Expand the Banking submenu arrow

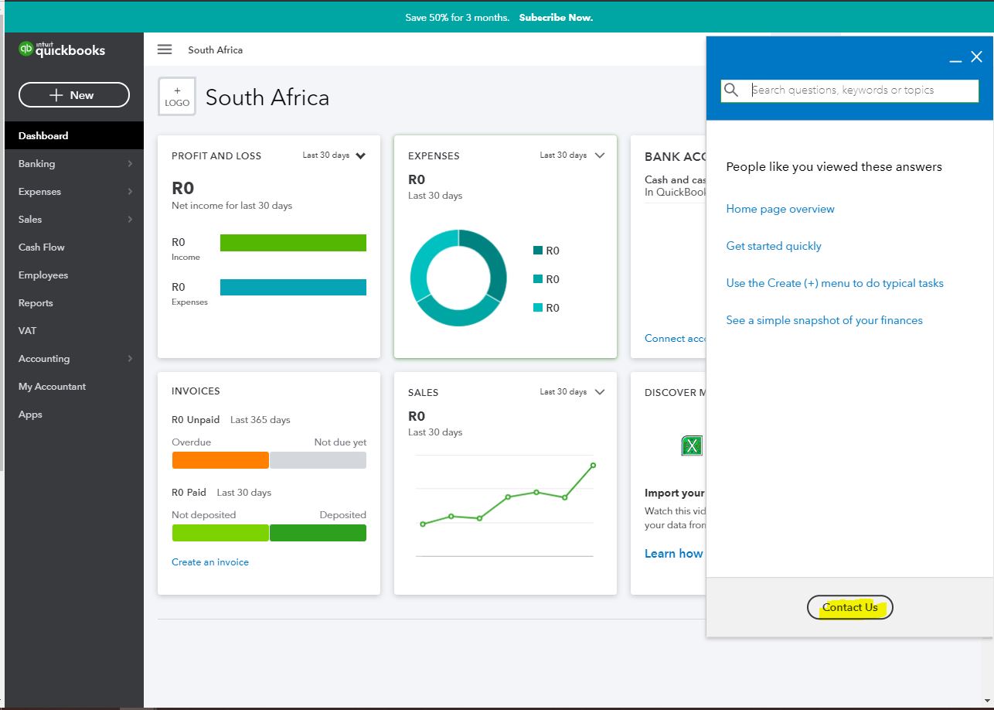(130, 164)
